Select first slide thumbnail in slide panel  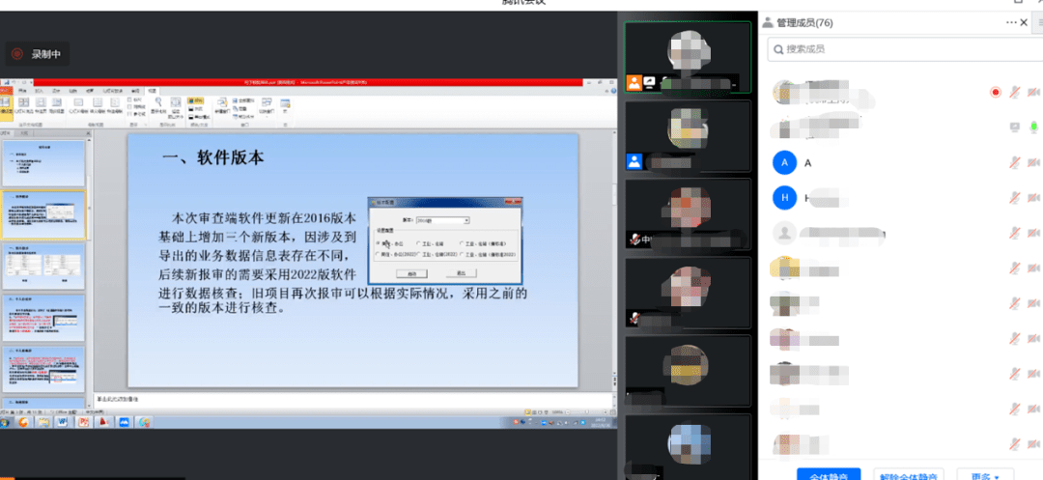click(42, 163)
